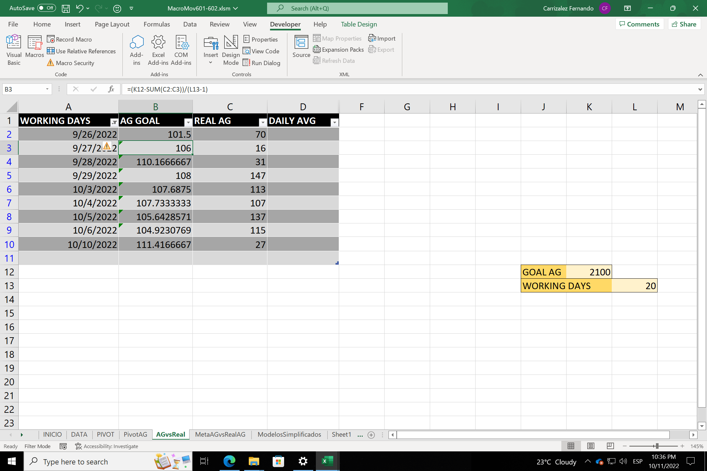Viewport: 707px width, 471px height.
Task: Click View Code in Controls group
Action: coord(261,51)
